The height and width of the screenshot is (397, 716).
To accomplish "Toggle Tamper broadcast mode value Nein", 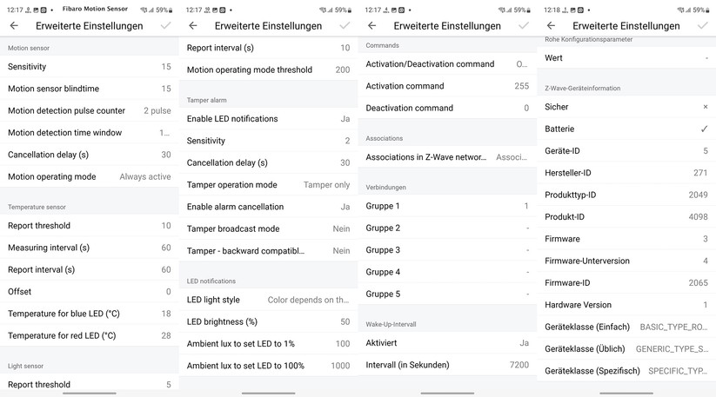I will pyautogui.click(x=341, y=229).
